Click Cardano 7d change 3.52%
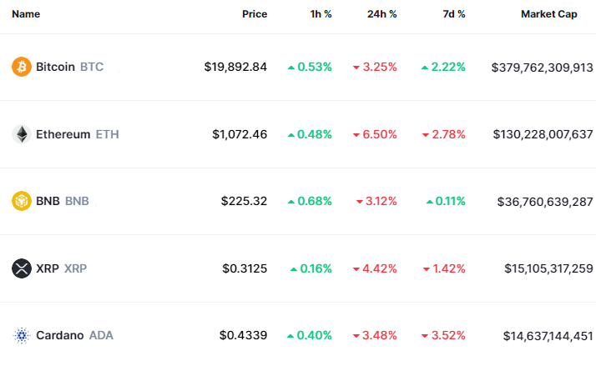The height and width of the screenshot is (366, 596). click(x=443, y=335)
